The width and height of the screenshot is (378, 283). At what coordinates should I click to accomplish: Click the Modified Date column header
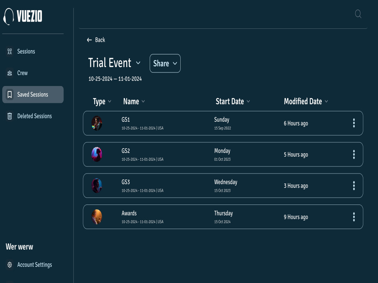pos(303,101)
